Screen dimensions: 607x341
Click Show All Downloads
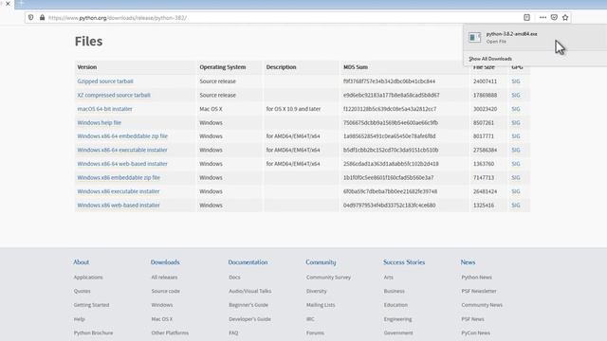click(x=490, y=59)
